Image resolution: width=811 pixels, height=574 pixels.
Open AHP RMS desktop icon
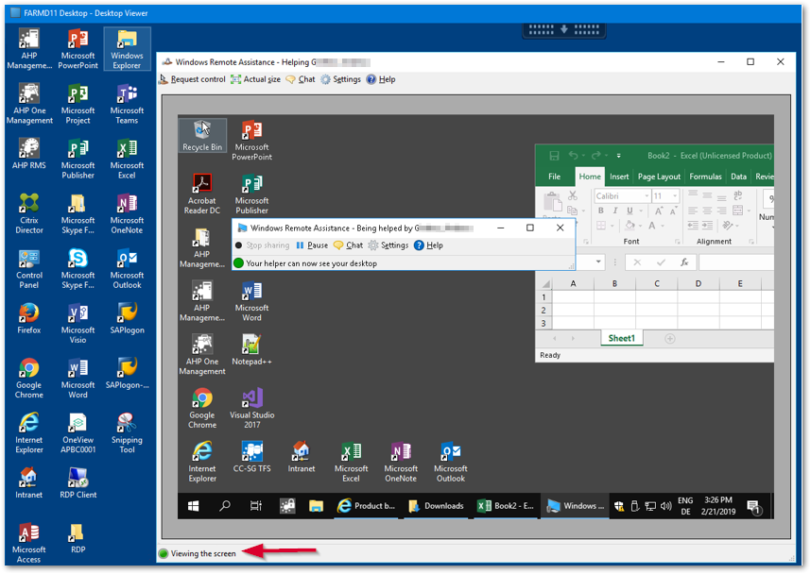click(29, 154)
